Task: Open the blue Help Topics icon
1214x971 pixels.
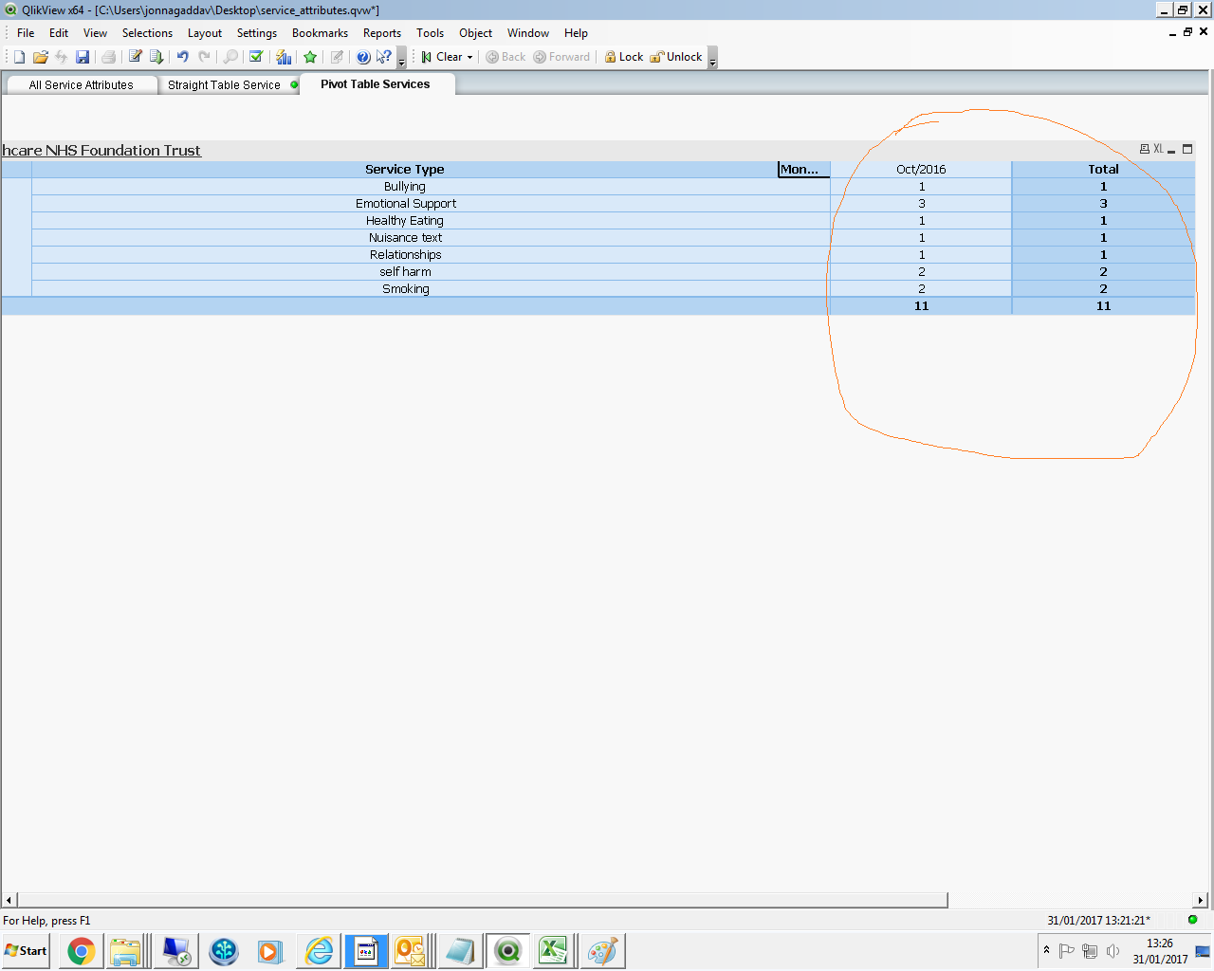Action: (x=363, y=57)
